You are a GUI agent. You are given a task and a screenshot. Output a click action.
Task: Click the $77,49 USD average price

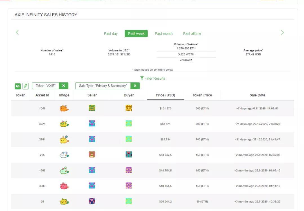pyautogui.click(x=253, y=55)
